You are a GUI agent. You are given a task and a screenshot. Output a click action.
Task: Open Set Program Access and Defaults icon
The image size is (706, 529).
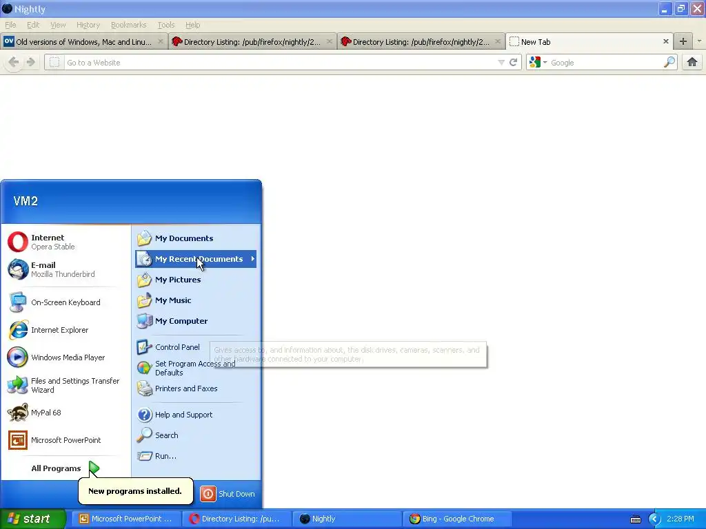(x=144, y=368)
